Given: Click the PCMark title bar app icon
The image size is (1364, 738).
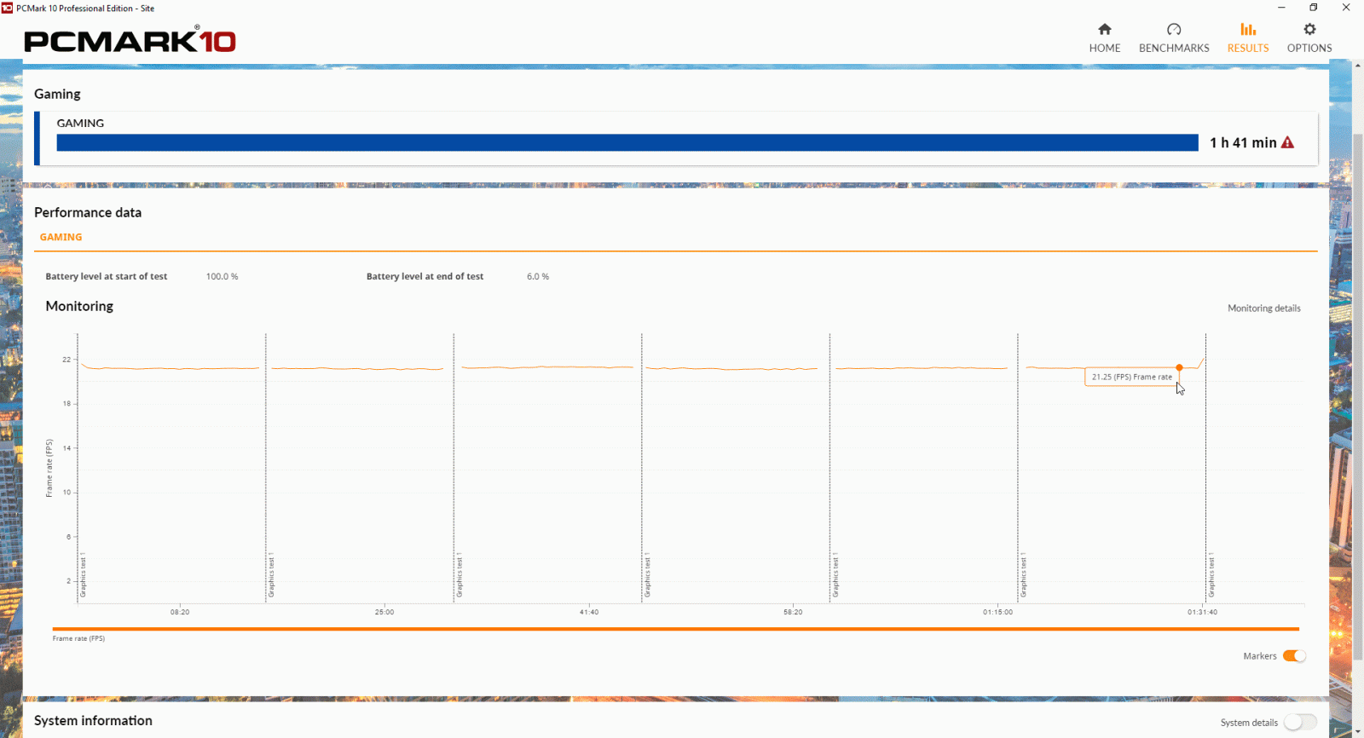Looking at the screenshot, I should coord(7,9).
